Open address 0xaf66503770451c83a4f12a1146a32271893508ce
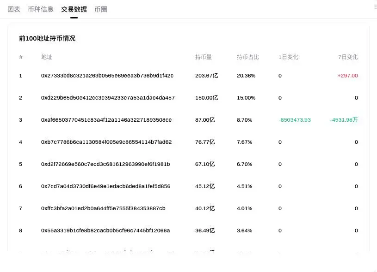The image size is (377, 272). [x=106, y=120]
